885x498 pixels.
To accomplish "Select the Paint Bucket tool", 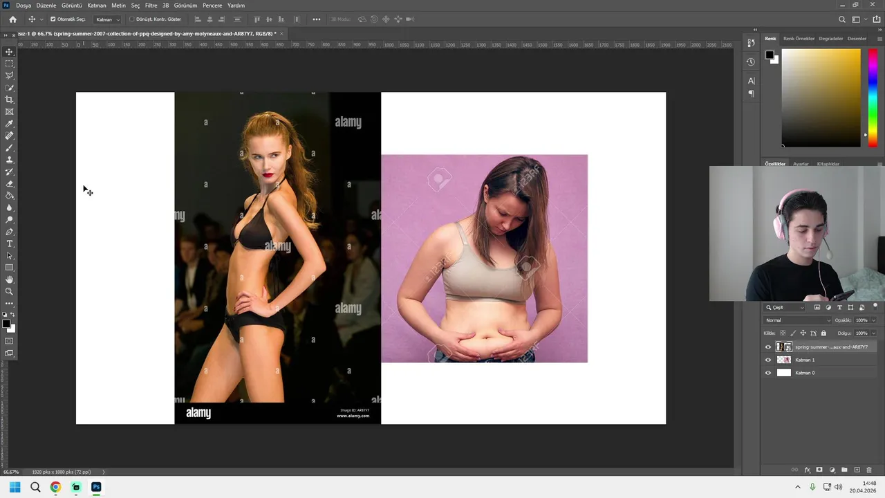I will (9, 196).
